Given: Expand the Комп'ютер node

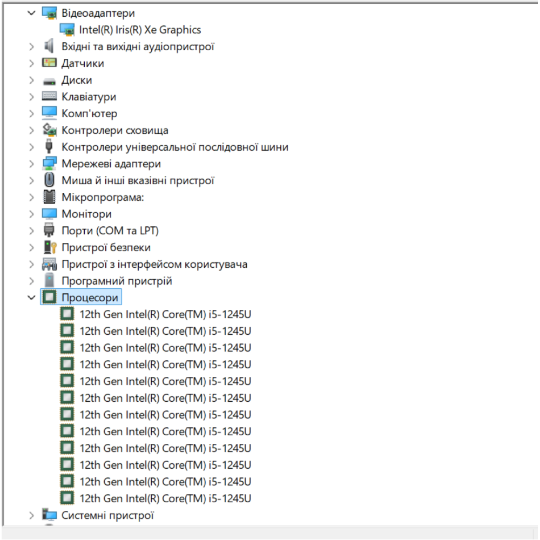Looking at the screenshot, I should [x=31, y=113].
